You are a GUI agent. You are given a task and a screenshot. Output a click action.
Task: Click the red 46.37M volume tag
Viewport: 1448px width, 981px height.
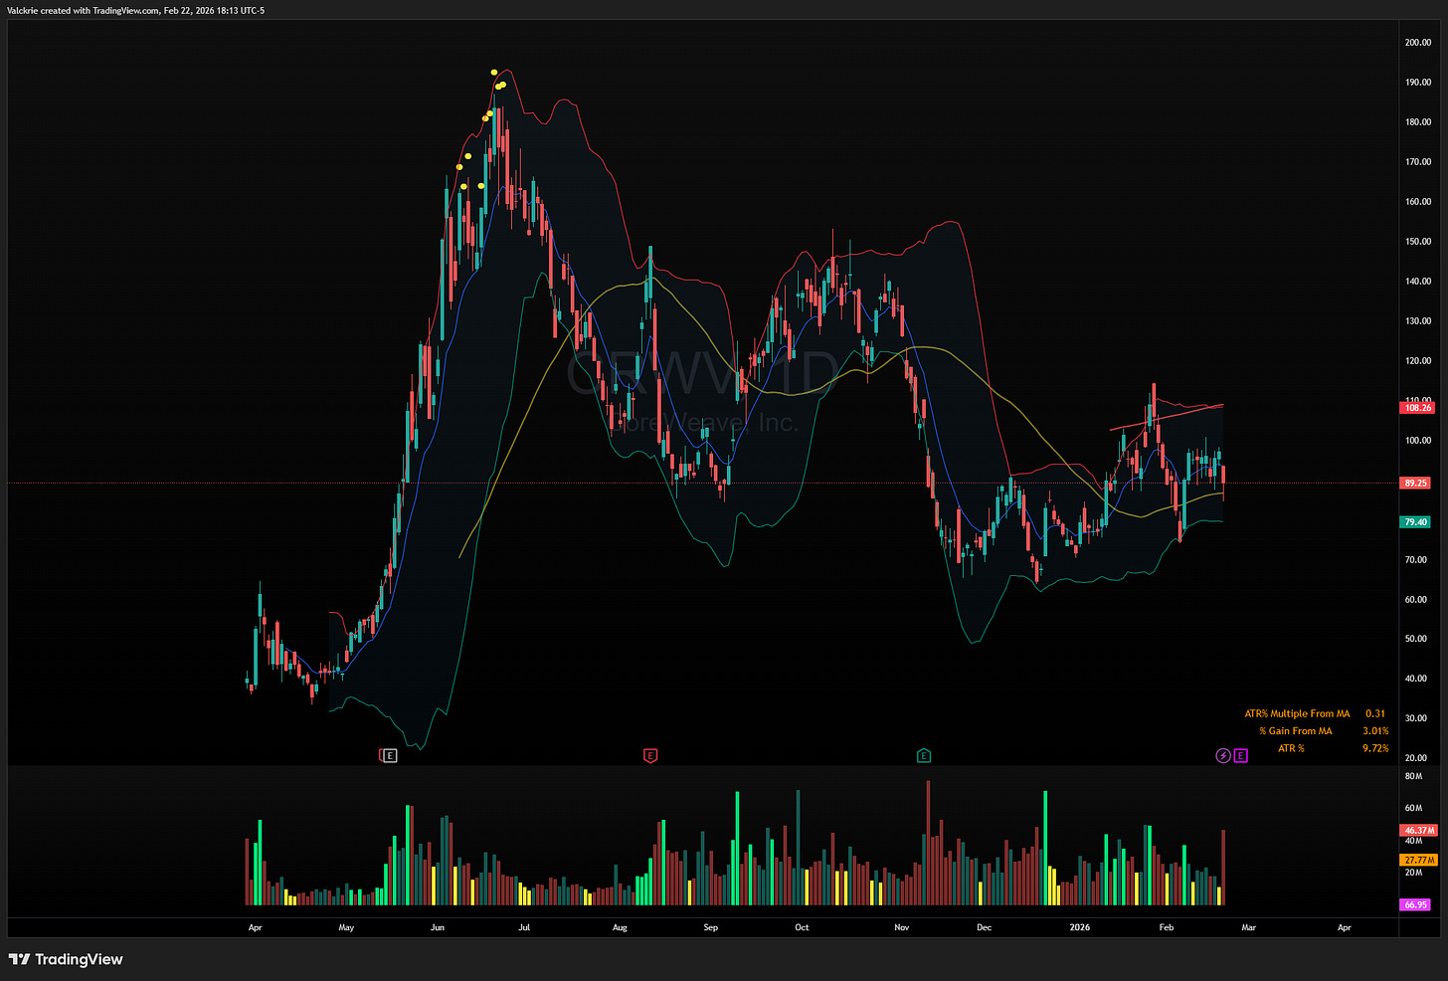tap(1418, 830)
